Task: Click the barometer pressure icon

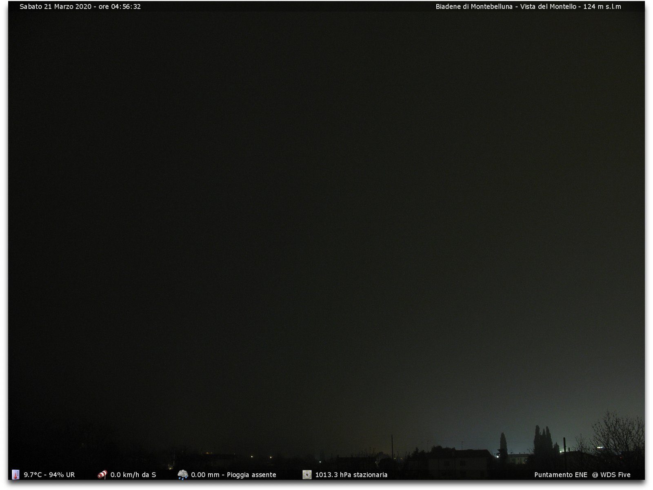Action: (307, 474)
